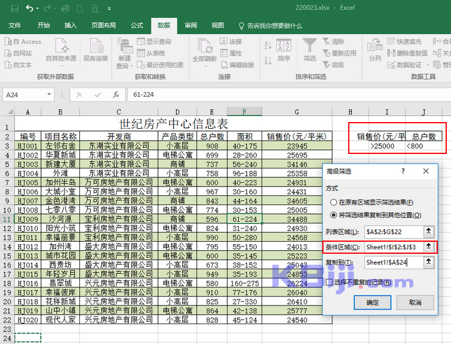
Task: Click Edit Links (编辑链接)
Action: coord(238,65)
